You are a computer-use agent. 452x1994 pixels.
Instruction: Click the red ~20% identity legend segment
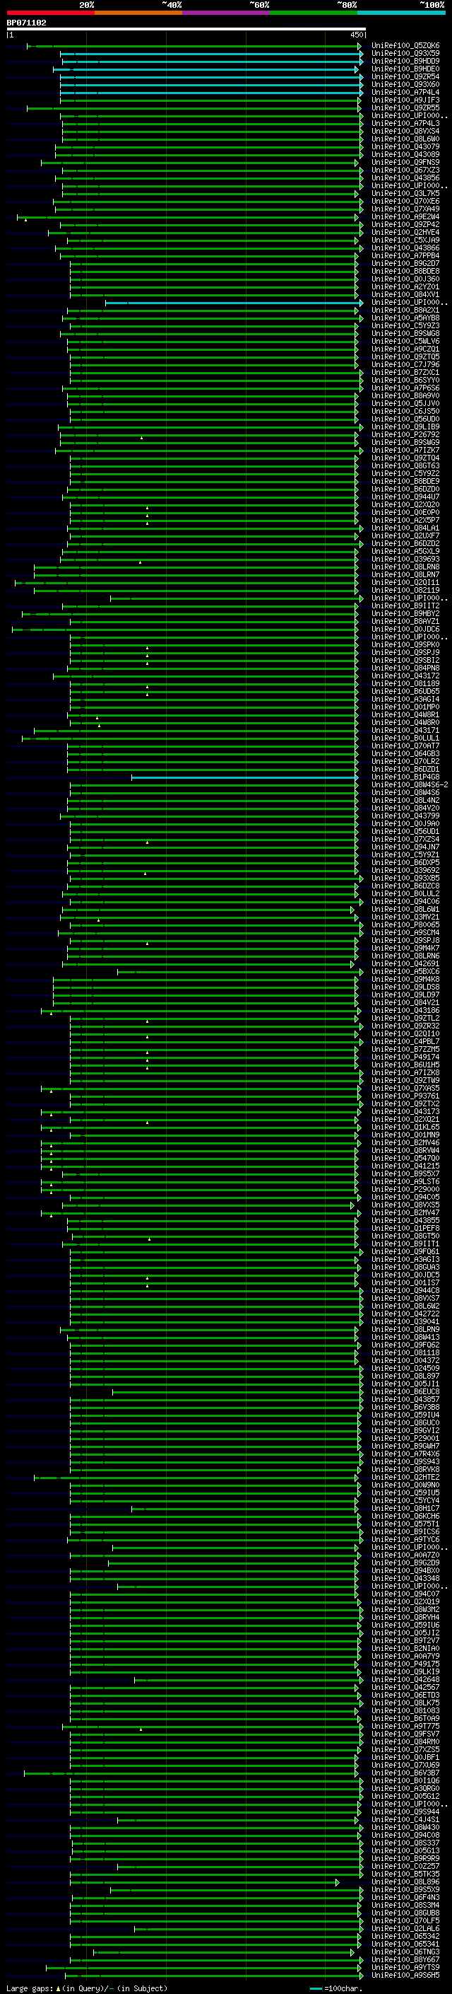pos(50,13)
